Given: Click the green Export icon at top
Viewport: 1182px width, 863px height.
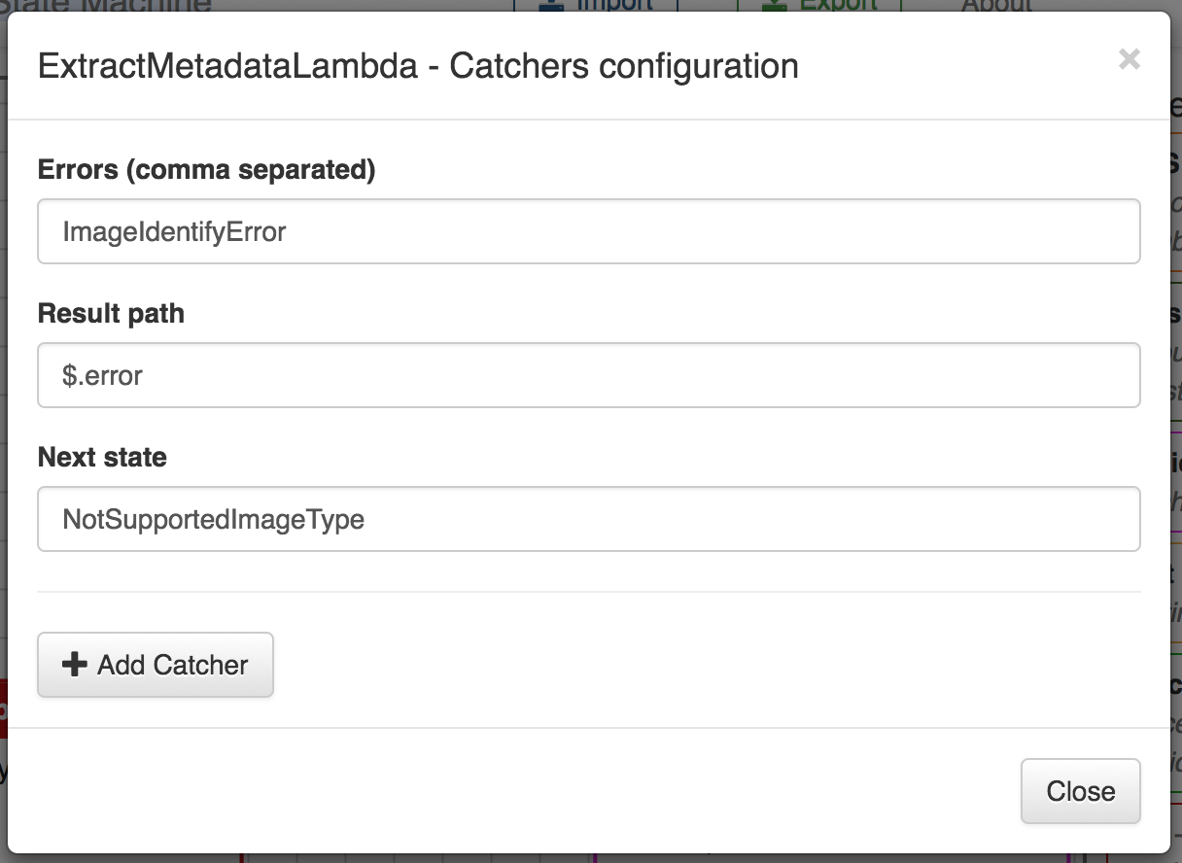Looking at the screenshot, I should [x=775, y=5].
